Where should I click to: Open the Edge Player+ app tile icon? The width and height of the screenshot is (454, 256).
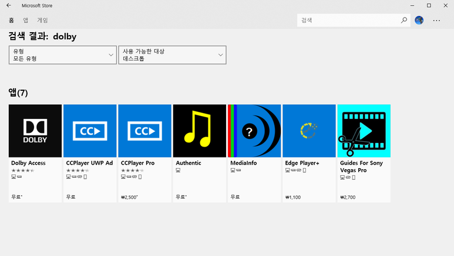309,131
